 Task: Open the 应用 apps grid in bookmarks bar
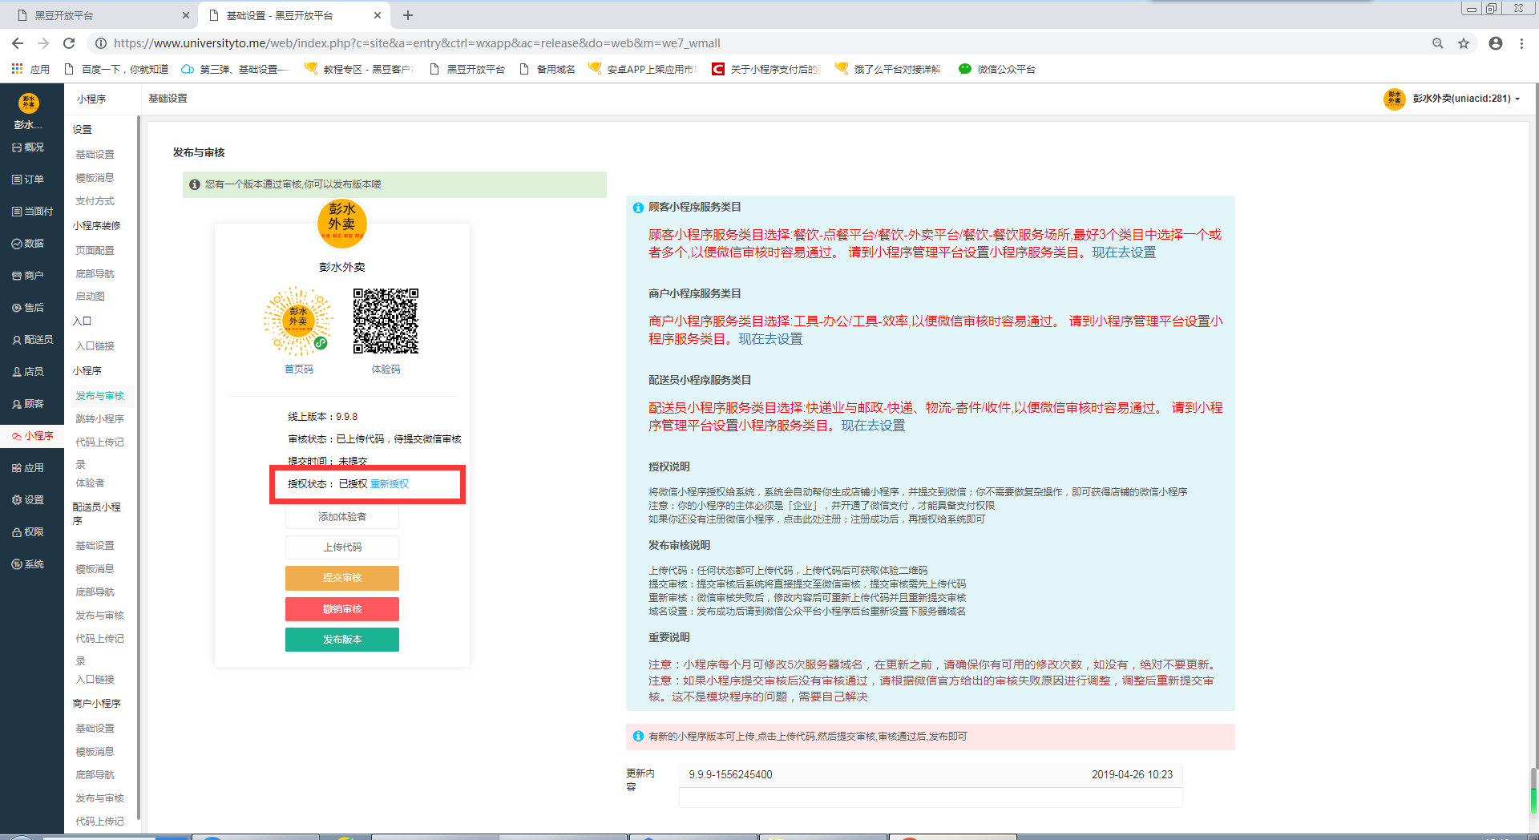tap(30, 69)
